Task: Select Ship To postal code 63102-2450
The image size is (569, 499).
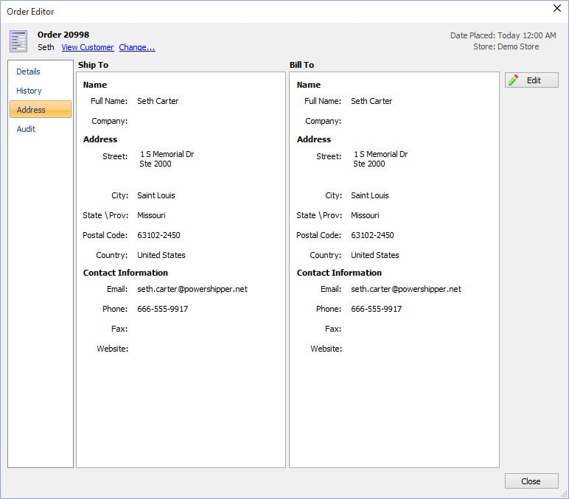Action: point(158,235)
